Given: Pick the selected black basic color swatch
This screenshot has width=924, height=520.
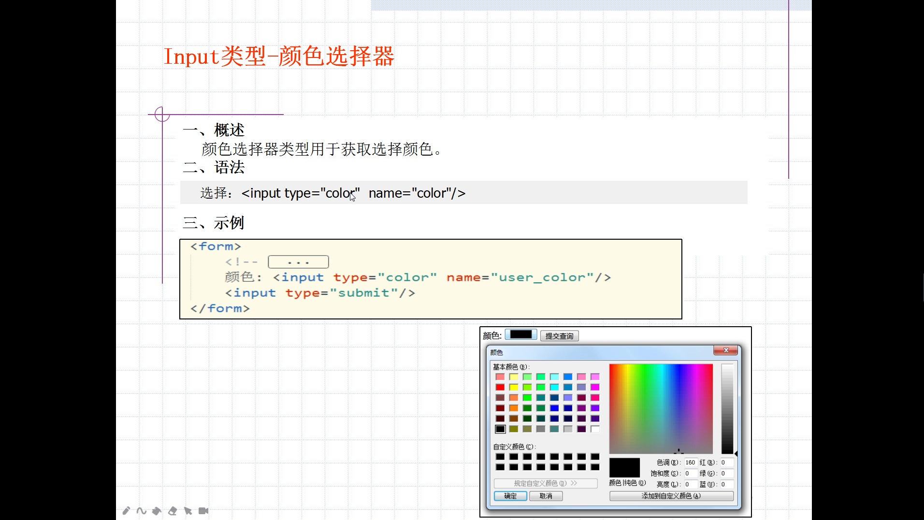Looking at the screenshot, I should (500, 429).
